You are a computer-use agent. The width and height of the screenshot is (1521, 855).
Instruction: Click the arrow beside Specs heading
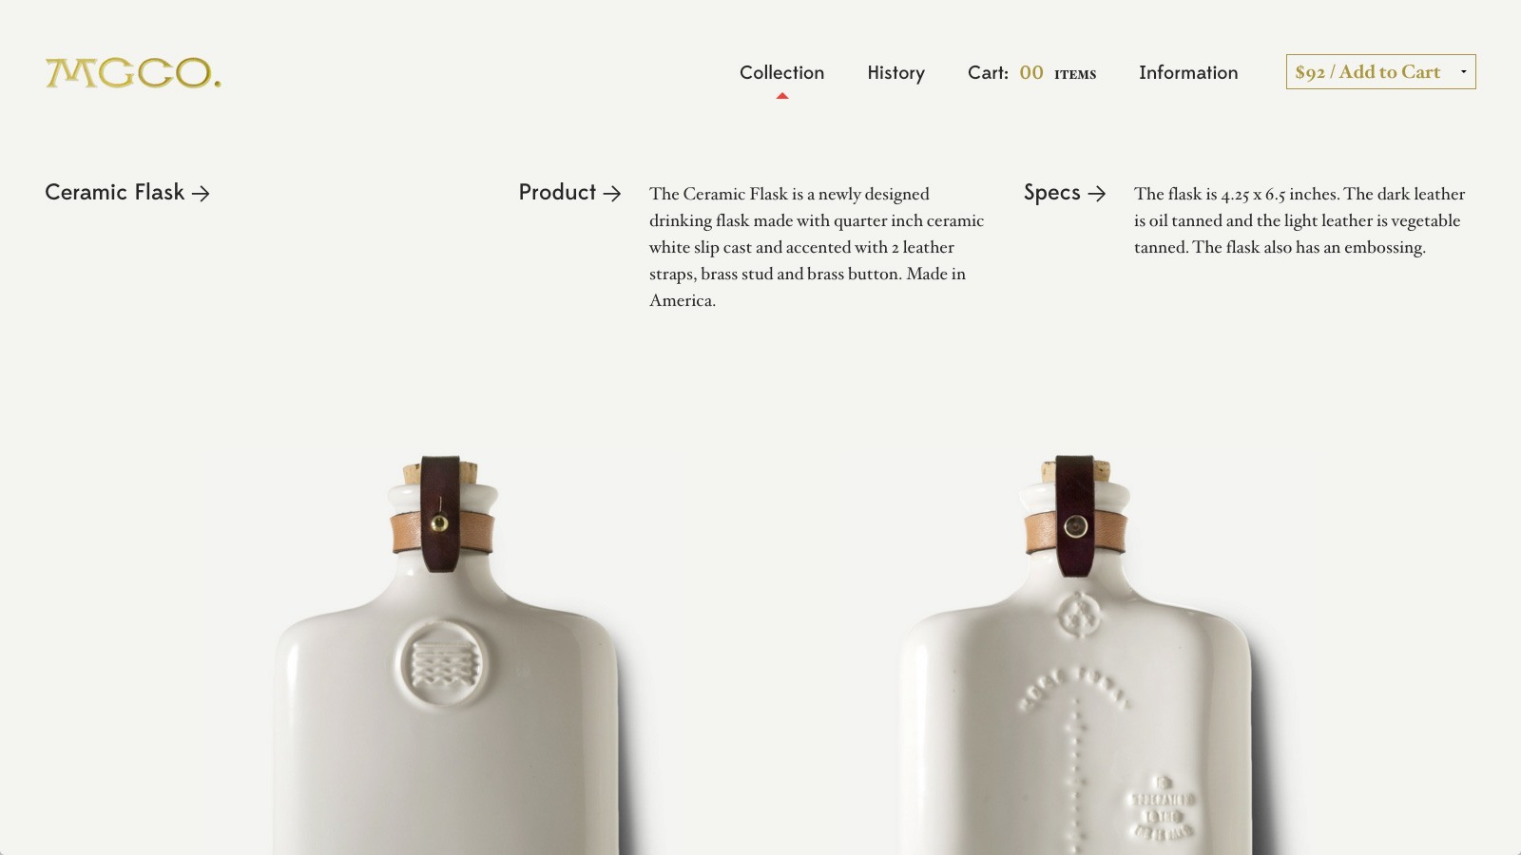pos(1097,194)
